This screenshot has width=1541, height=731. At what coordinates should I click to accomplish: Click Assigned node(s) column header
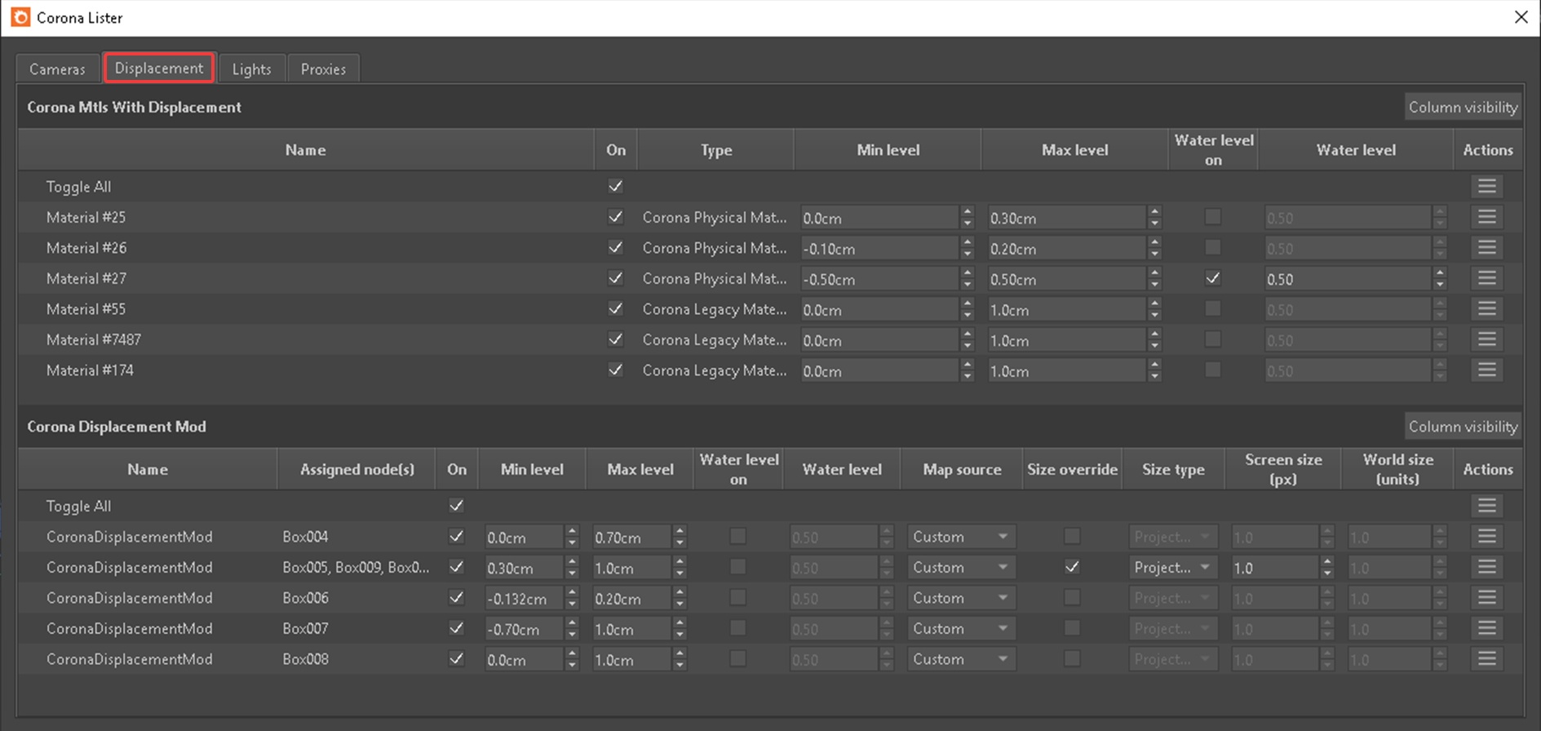click(356, 469)
